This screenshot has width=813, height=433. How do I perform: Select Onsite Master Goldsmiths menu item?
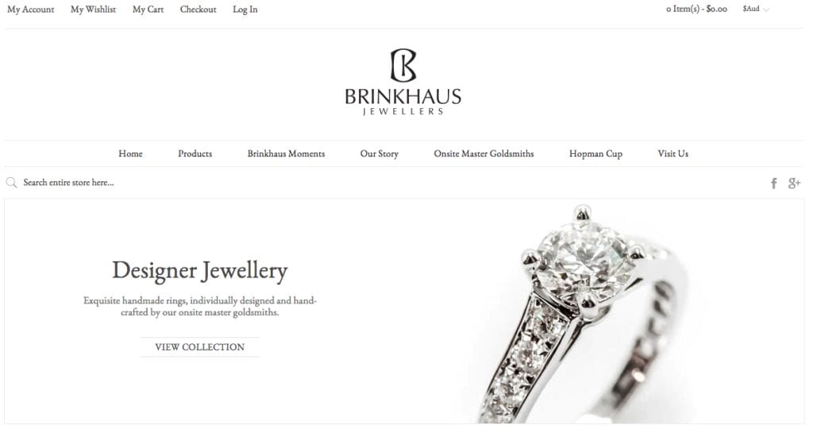[484, 153]
